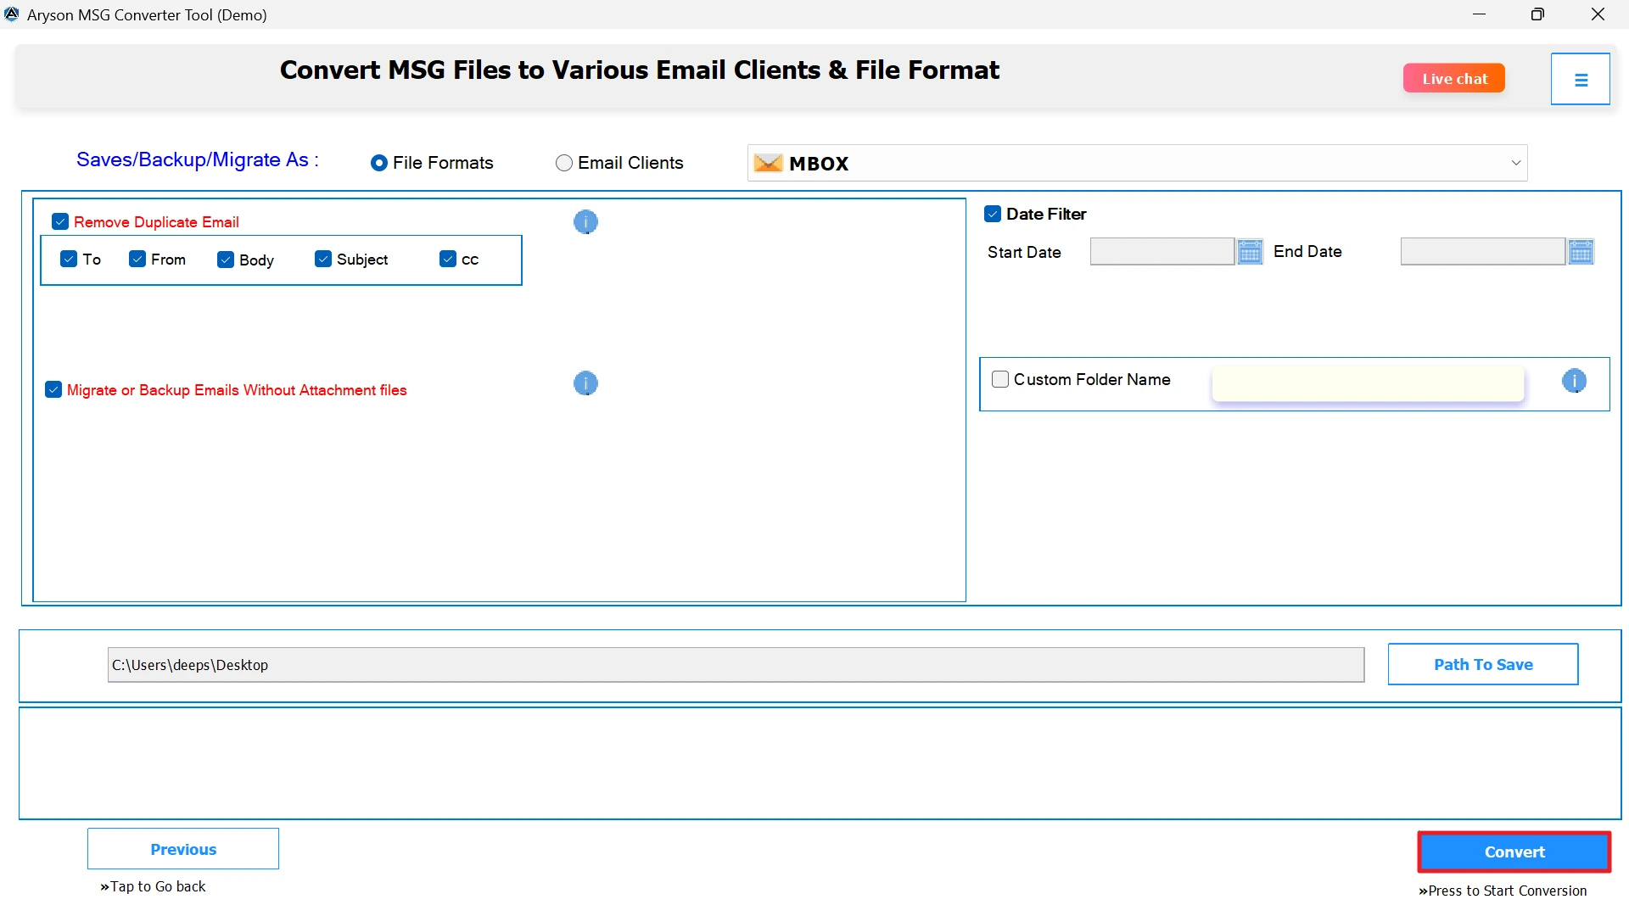
Task: Toggle the cc checkbox
Action: [x=448, y=259]
